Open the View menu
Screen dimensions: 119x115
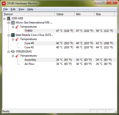21,9
